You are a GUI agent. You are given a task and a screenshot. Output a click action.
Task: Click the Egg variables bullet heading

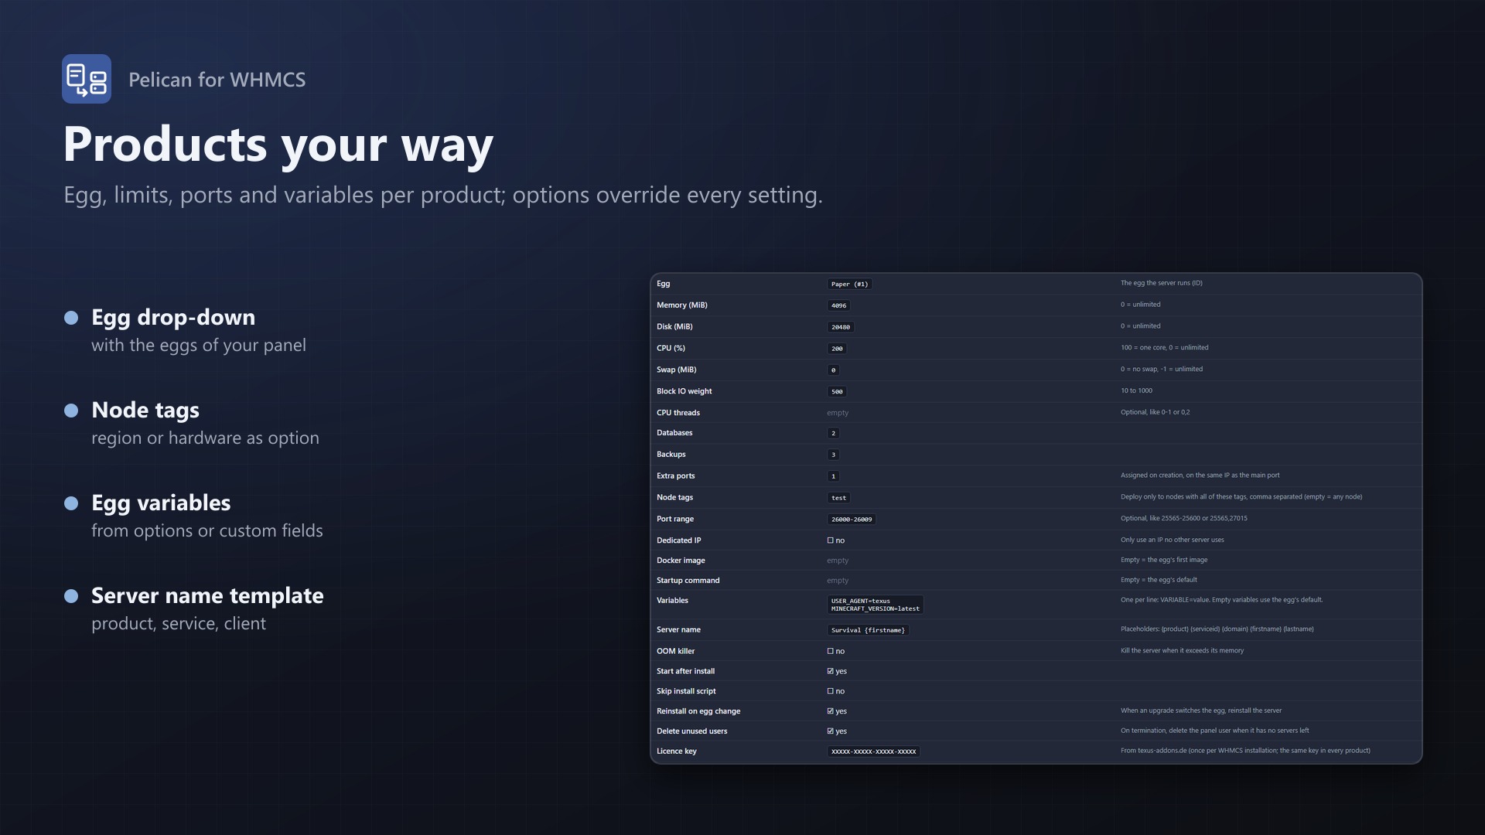(x=161, y=503)
